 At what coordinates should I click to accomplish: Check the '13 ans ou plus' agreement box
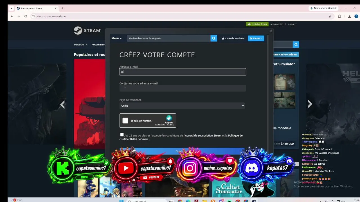coord(122,135)
